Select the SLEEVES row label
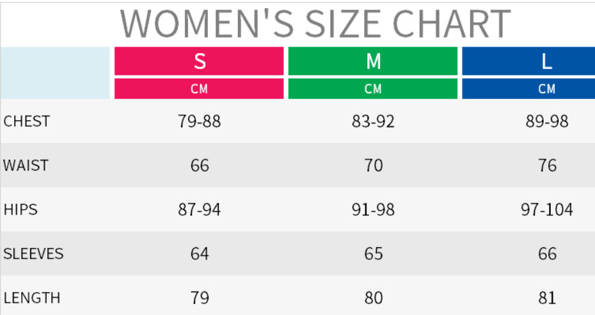The height and width of the screenshot is (315, 595). point(33,254)
